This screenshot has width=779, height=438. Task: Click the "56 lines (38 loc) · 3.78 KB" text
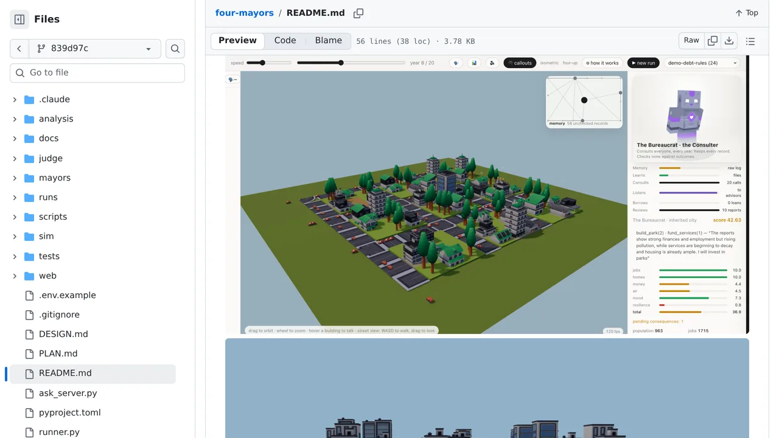415,41
